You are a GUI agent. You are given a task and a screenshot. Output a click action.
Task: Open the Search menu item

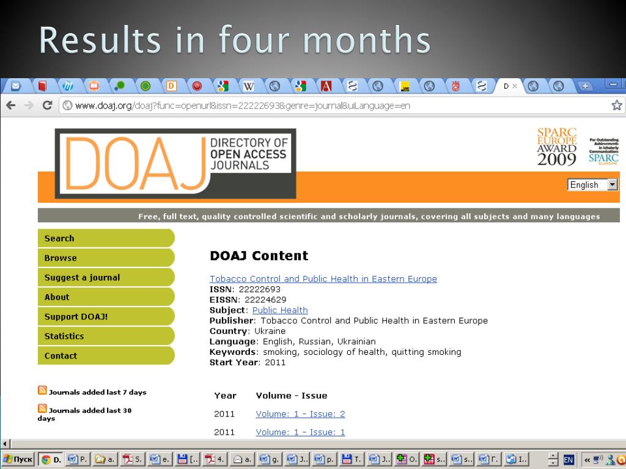[x=106, y=238]
